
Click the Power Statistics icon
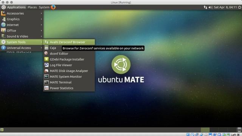(46, 88)
